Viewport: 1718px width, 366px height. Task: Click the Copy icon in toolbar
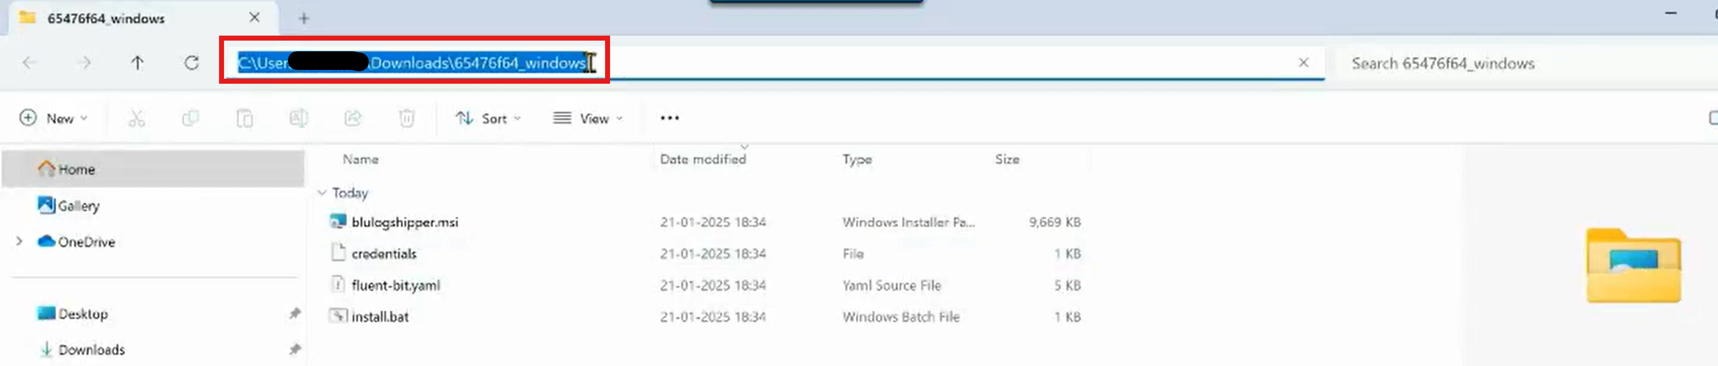(191, 119)
